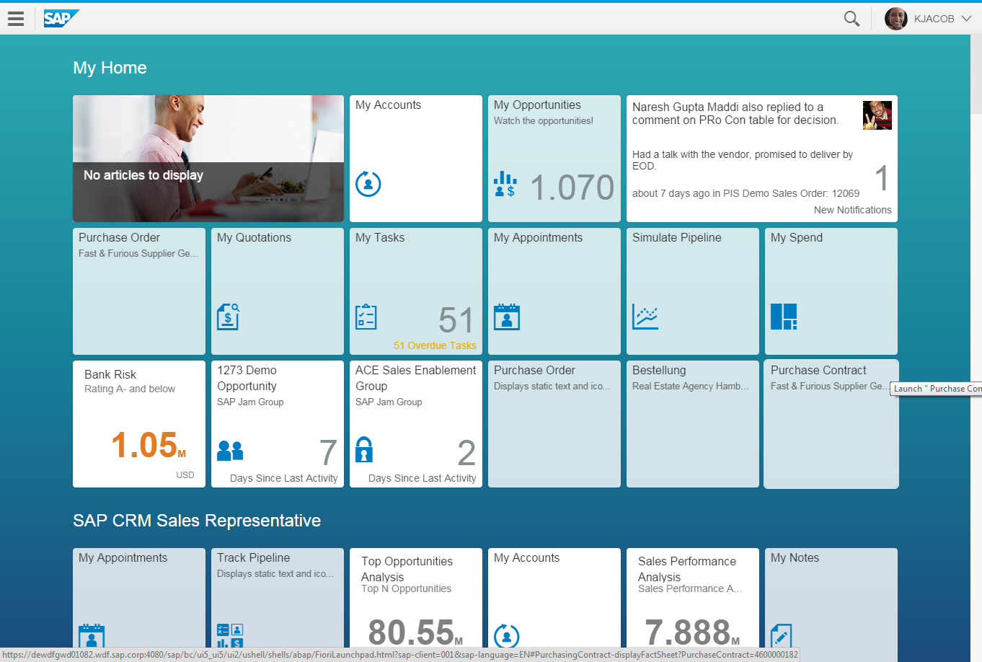Open the 1273 Demo Opportunity group tile

[x=277, y=424]
